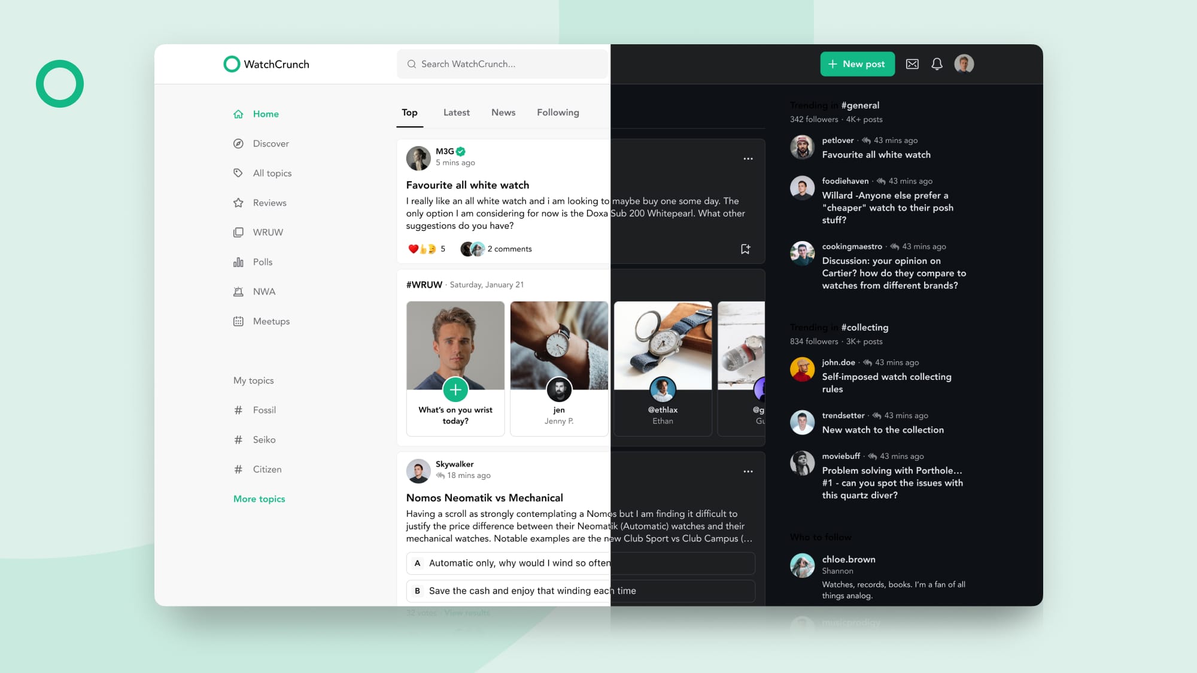1197x673 pixels.
Task: Click the Polls sidebar icon
Action: pyautogui.click(x=238, y=261)
